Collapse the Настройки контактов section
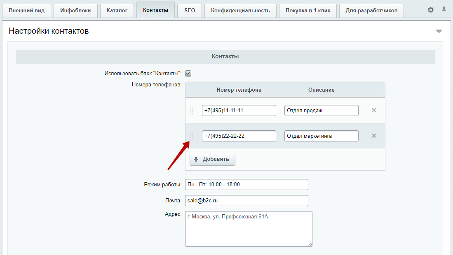453x255 pixels. (439, 31)
